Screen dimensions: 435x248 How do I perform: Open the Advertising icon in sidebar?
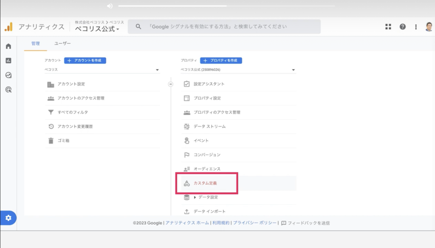8,90
